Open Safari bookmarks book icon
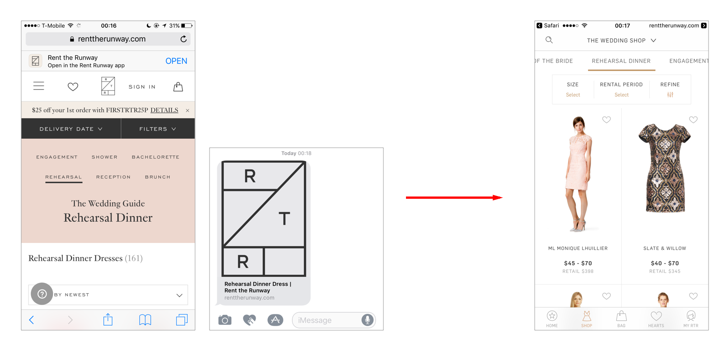This screenshot has height=351, width=723. click(x=145, y=320)
